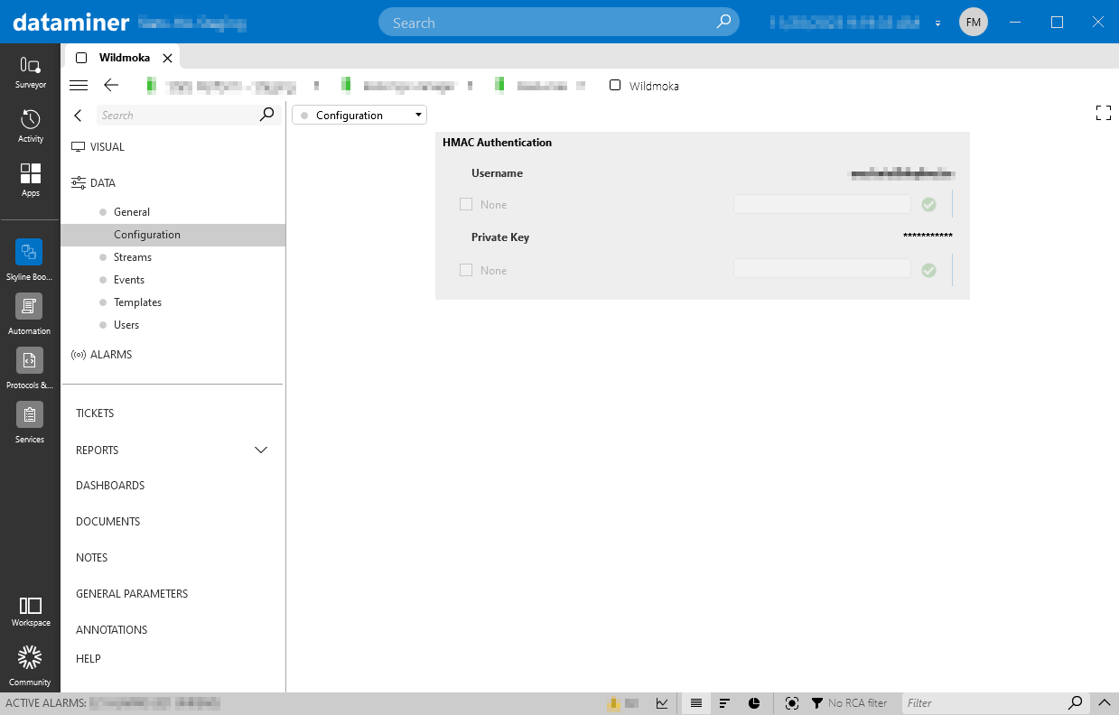Open the dropdown arrow beside the user avatar
Viewport: 1119px width, 715px height.
pyautogui.click(x=938, y=23)
